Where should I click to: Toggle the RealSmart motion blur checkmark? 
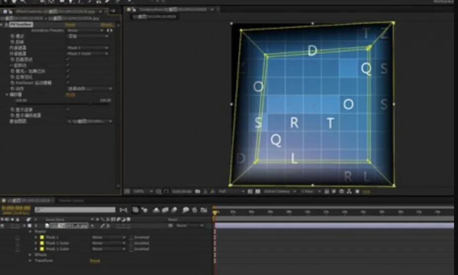(68, 83)
